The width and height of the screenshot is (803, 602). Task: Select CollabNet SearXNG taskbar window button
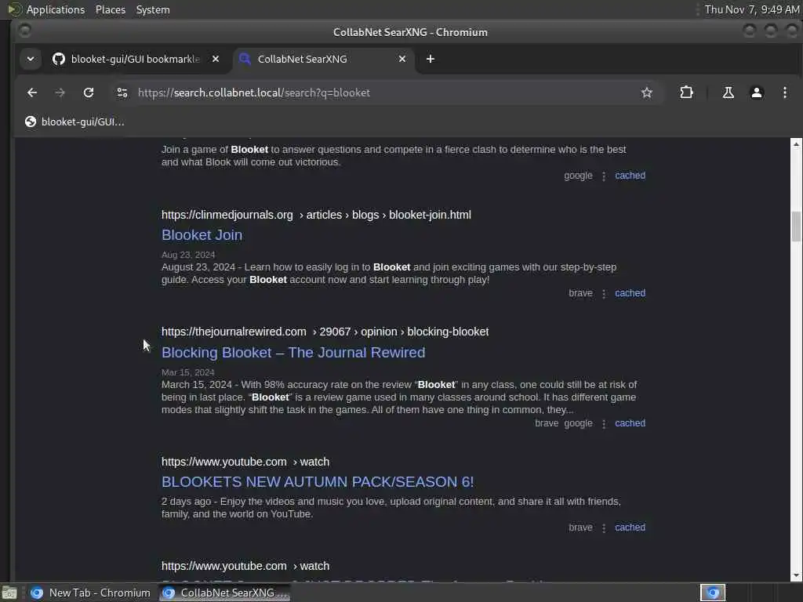coord(225,593)
